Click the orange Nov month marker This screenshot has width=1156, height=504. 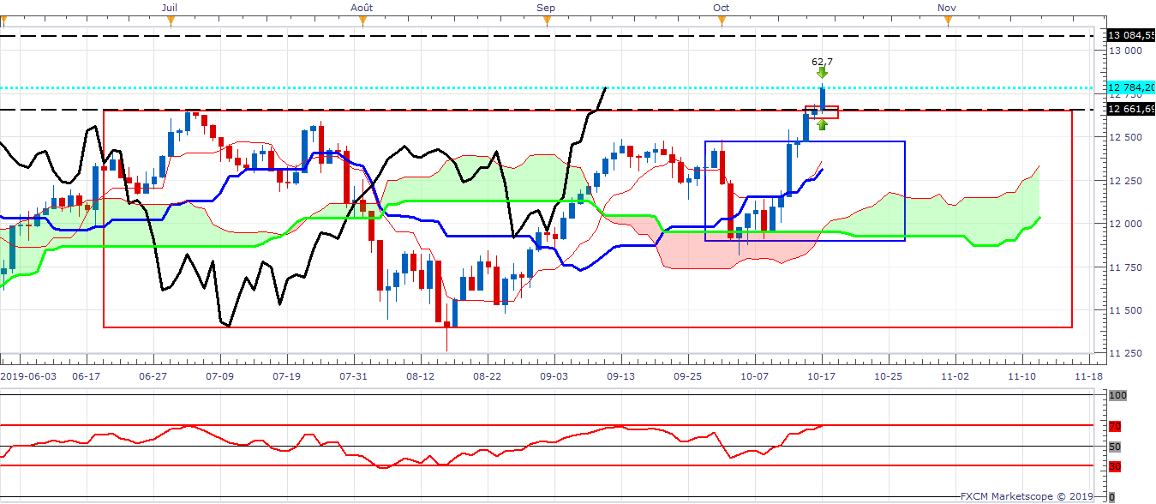coord(947,21)
